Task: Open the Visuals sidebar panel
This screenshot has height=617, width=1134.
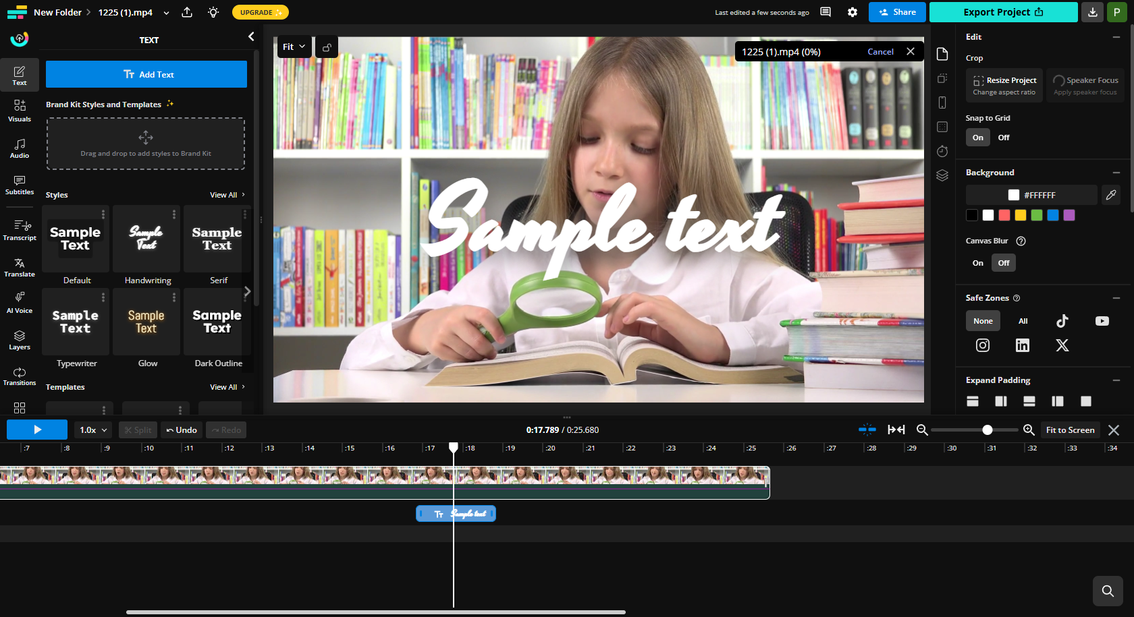Action: [20, 111]
